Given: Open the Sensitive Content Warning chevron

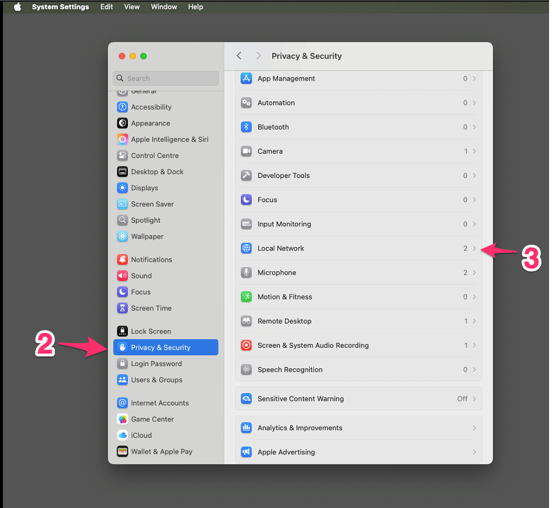Looking at the screenshot, I should tap(474, 399).
